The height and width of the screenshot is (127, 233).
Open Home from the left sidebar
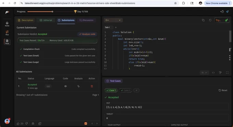click(7, 24)
